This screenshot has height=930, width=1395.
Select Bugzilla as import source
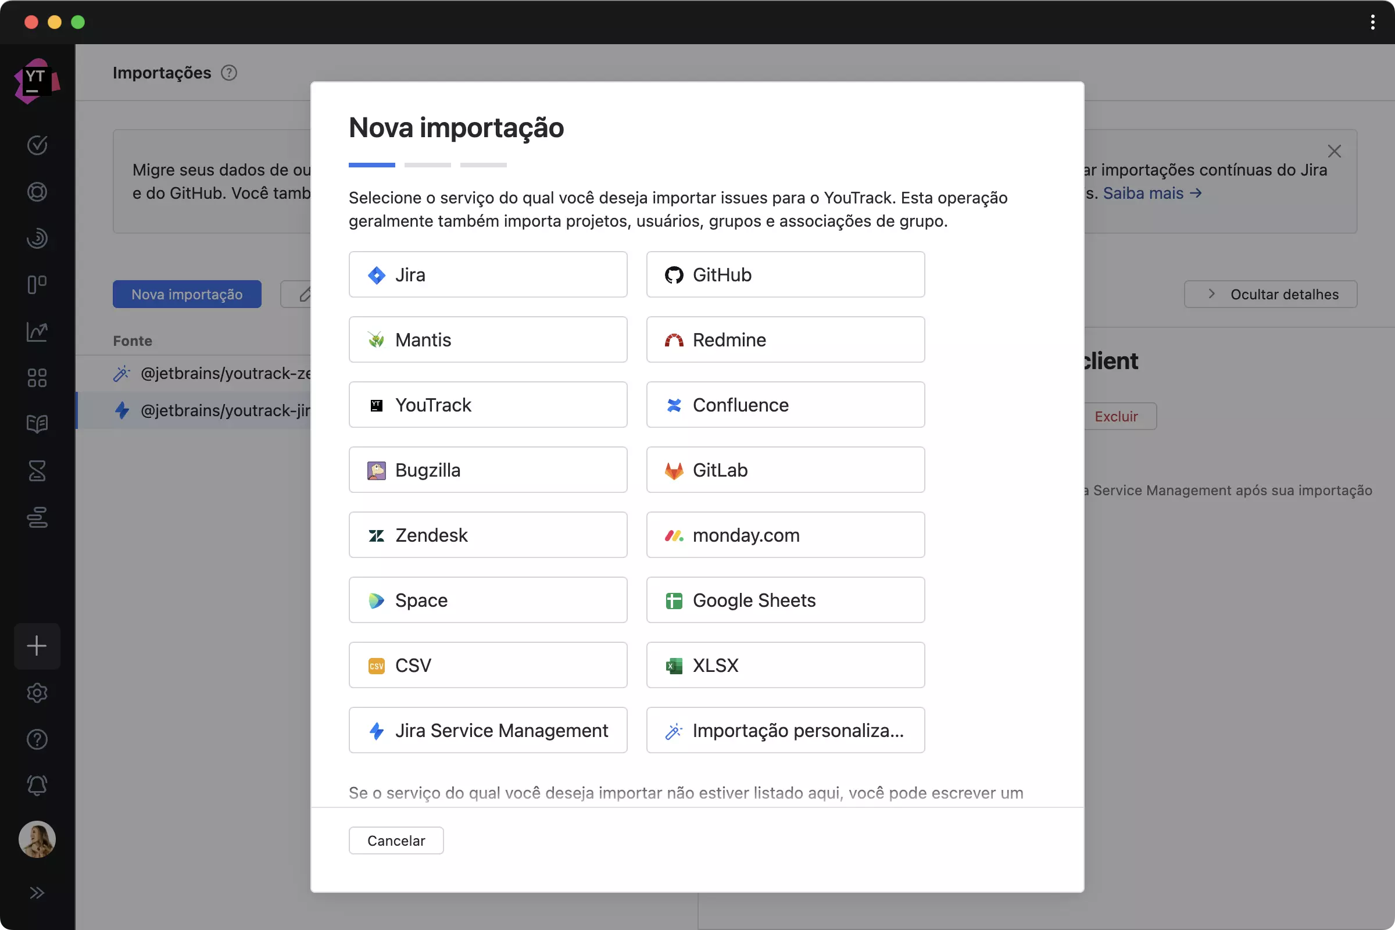[x=488, y=469]
